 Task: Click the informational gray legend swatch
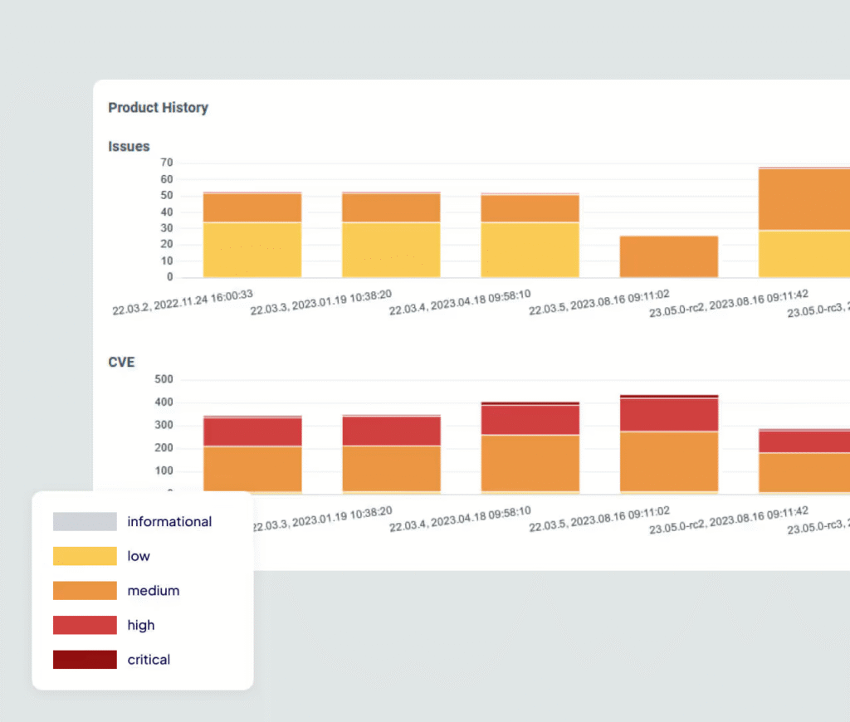pyautogui.click(x=85, y=521)
